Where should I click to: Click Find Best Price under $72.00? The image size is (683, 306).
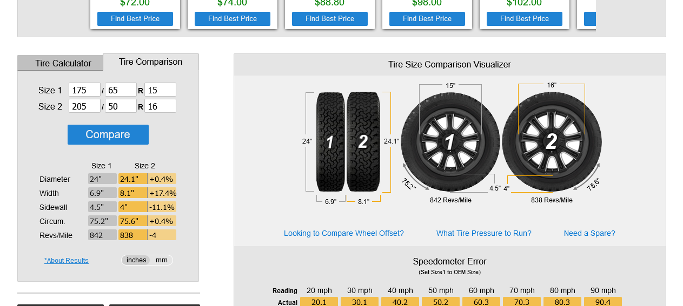coord(135,19)
